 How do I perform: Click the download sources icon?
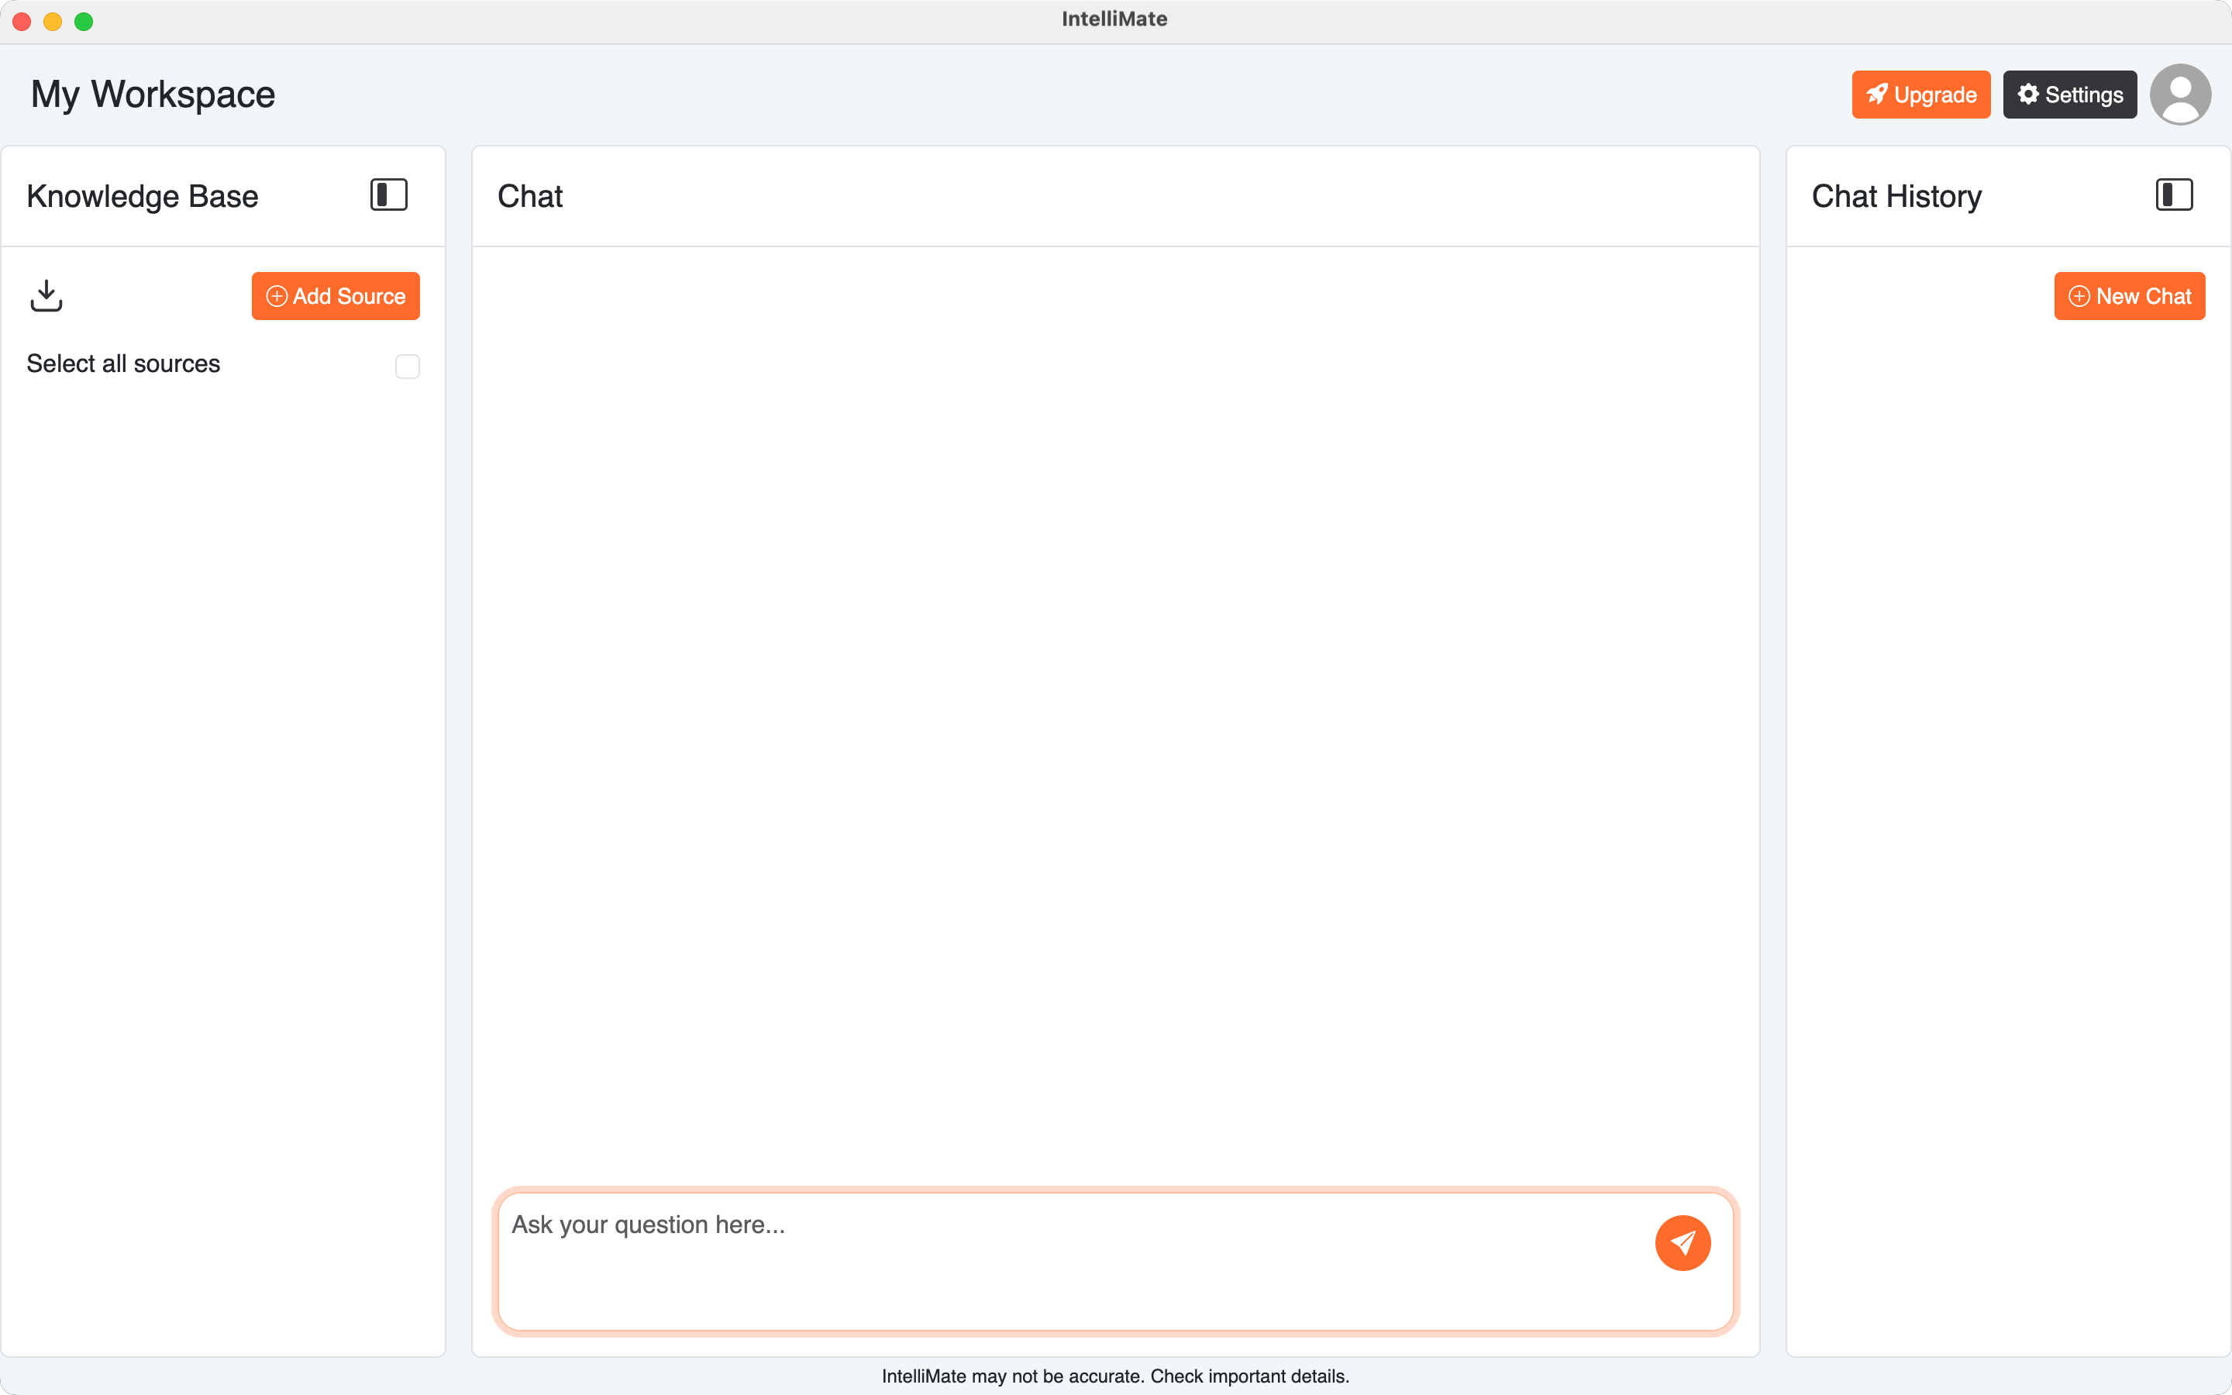46,295
